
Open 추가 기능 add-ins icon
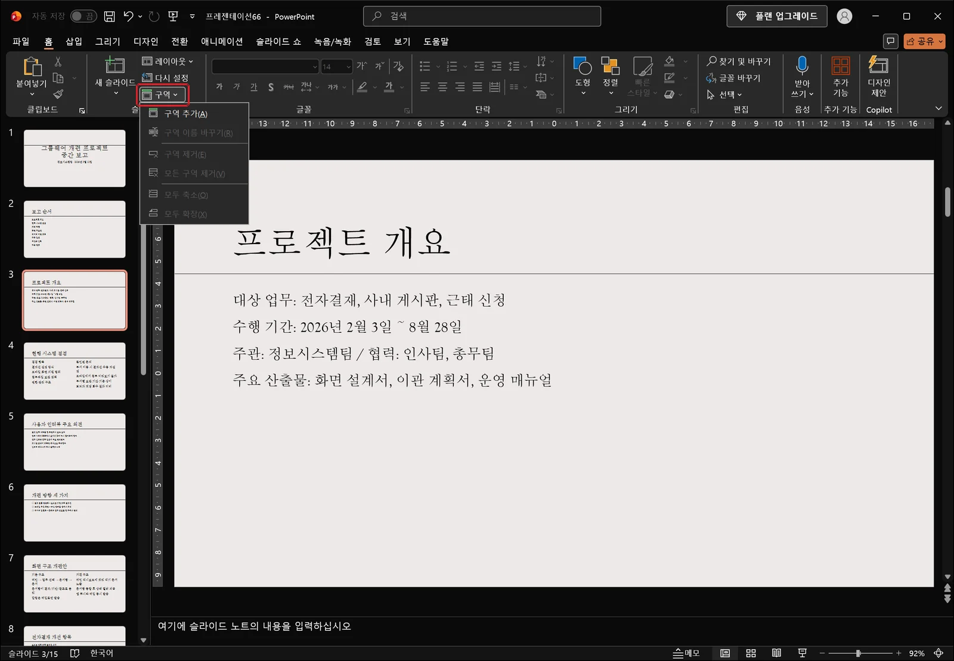click(x=841, y=66)
